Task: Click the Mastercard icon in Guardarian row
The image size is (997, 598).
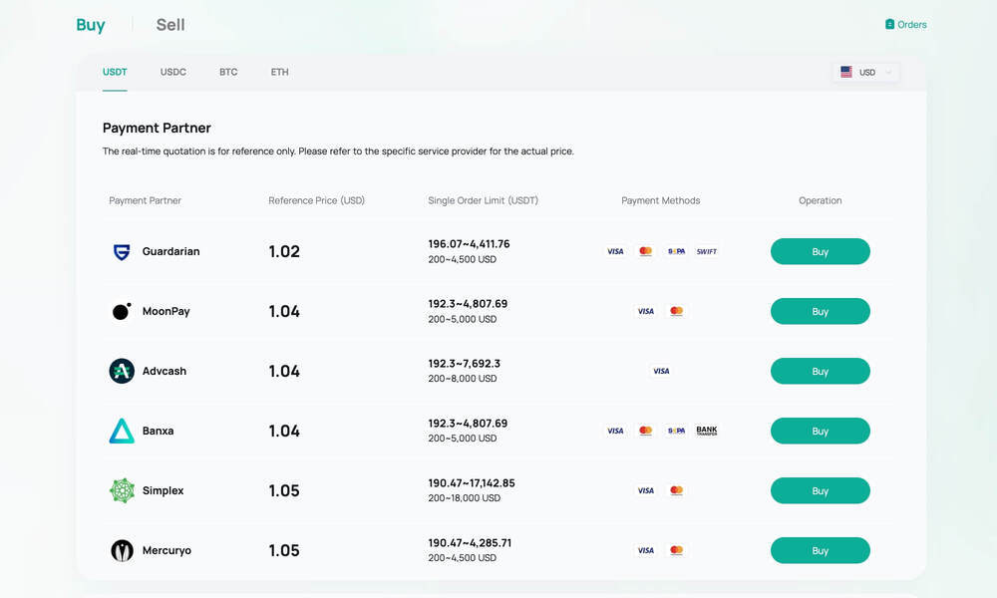Action: (645, 251)
